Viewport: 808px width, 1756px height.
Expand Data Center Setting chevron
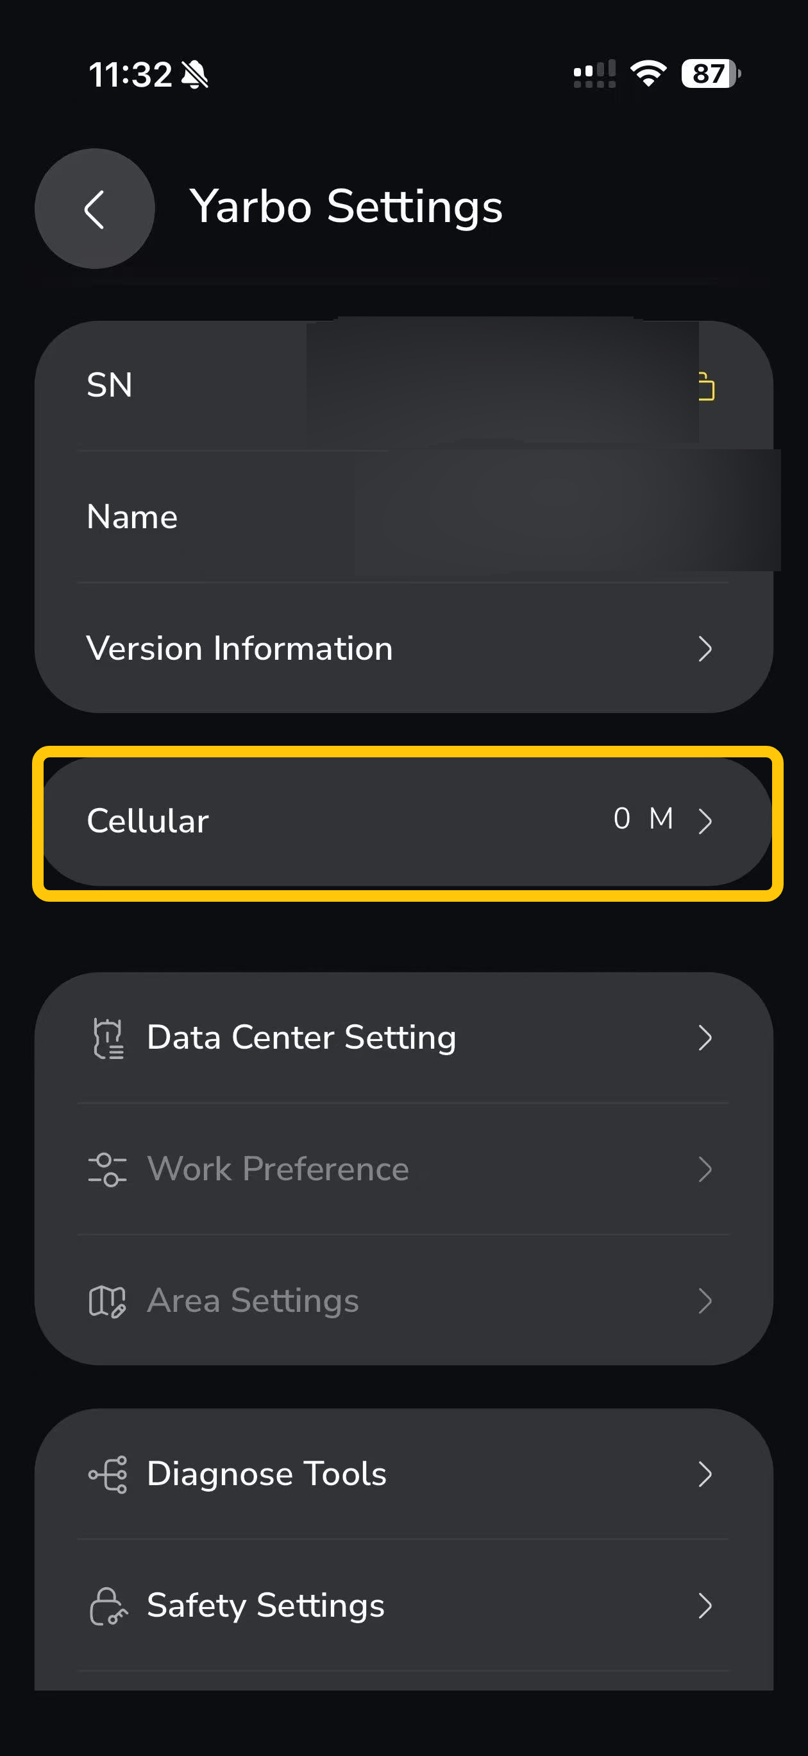[705, 1038]
